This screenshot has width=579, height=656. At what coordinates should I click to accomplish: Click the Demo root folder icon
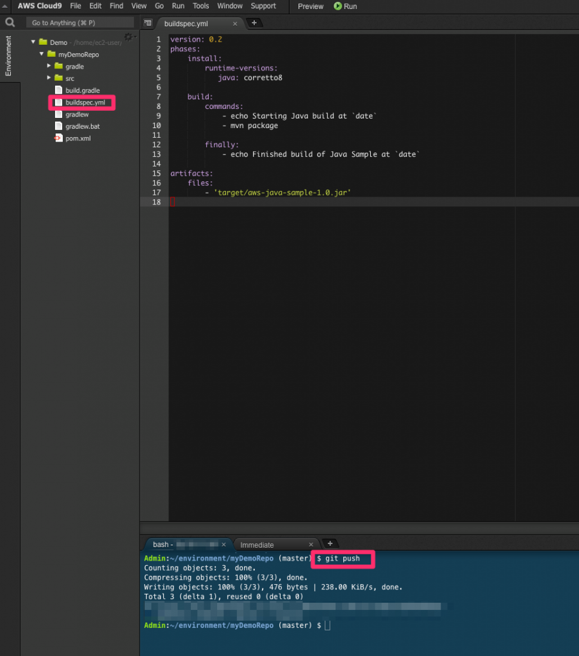tap(43, 42)
